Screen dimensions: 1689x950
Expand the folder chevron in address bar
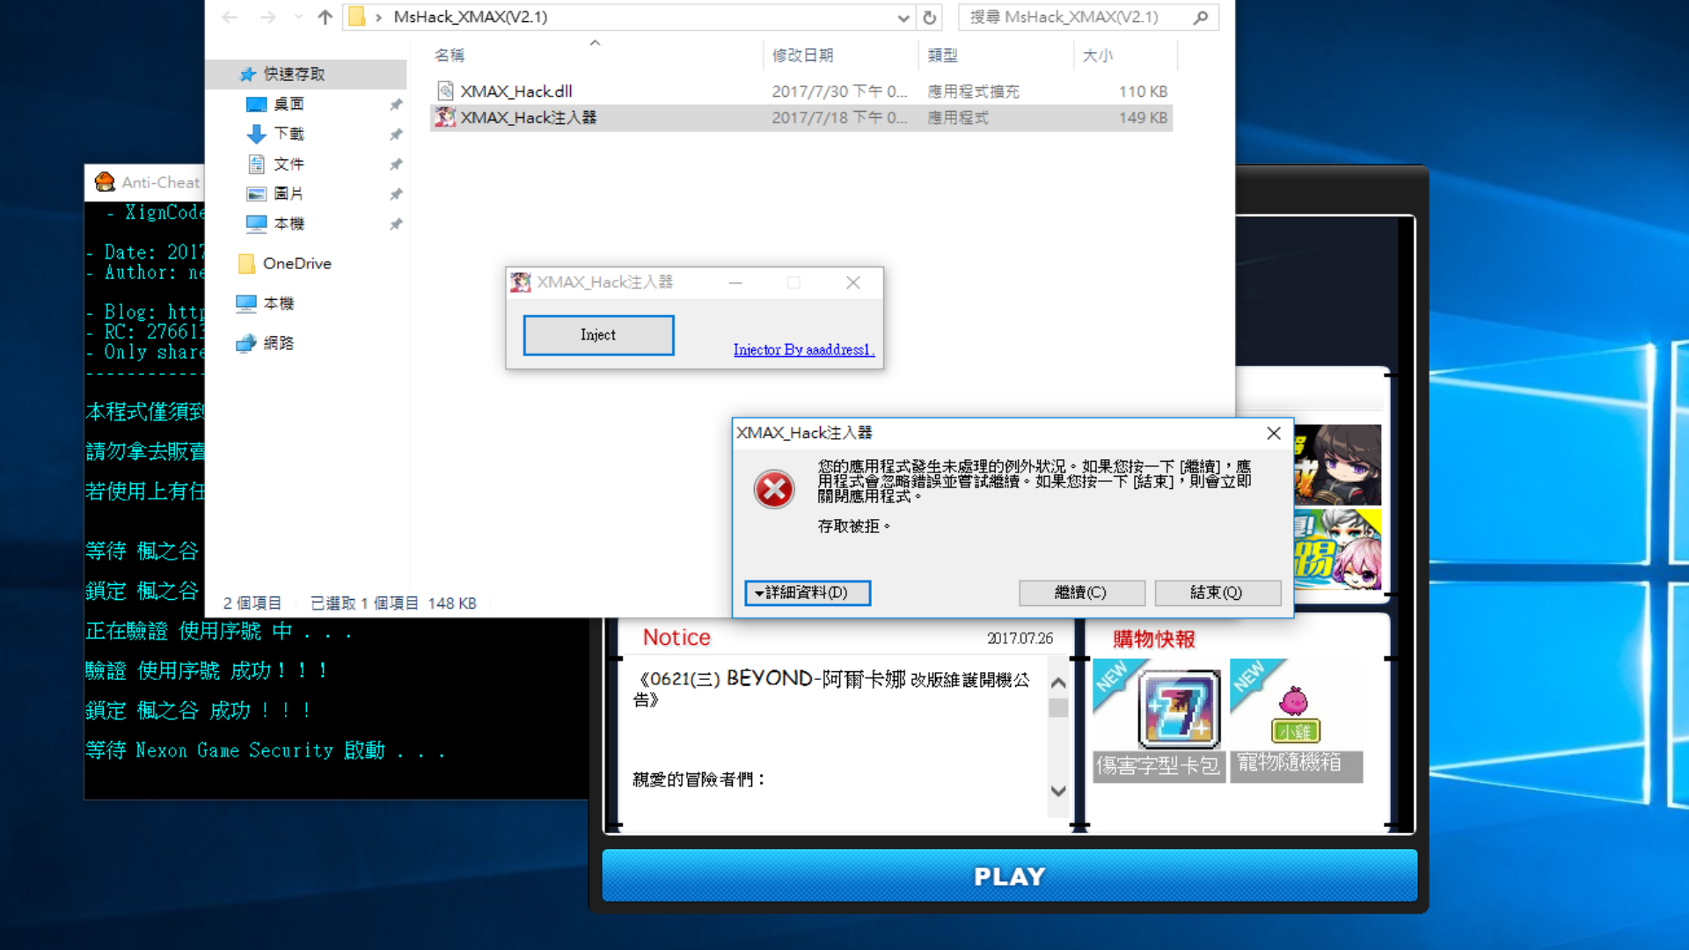[x=378, y=18]
